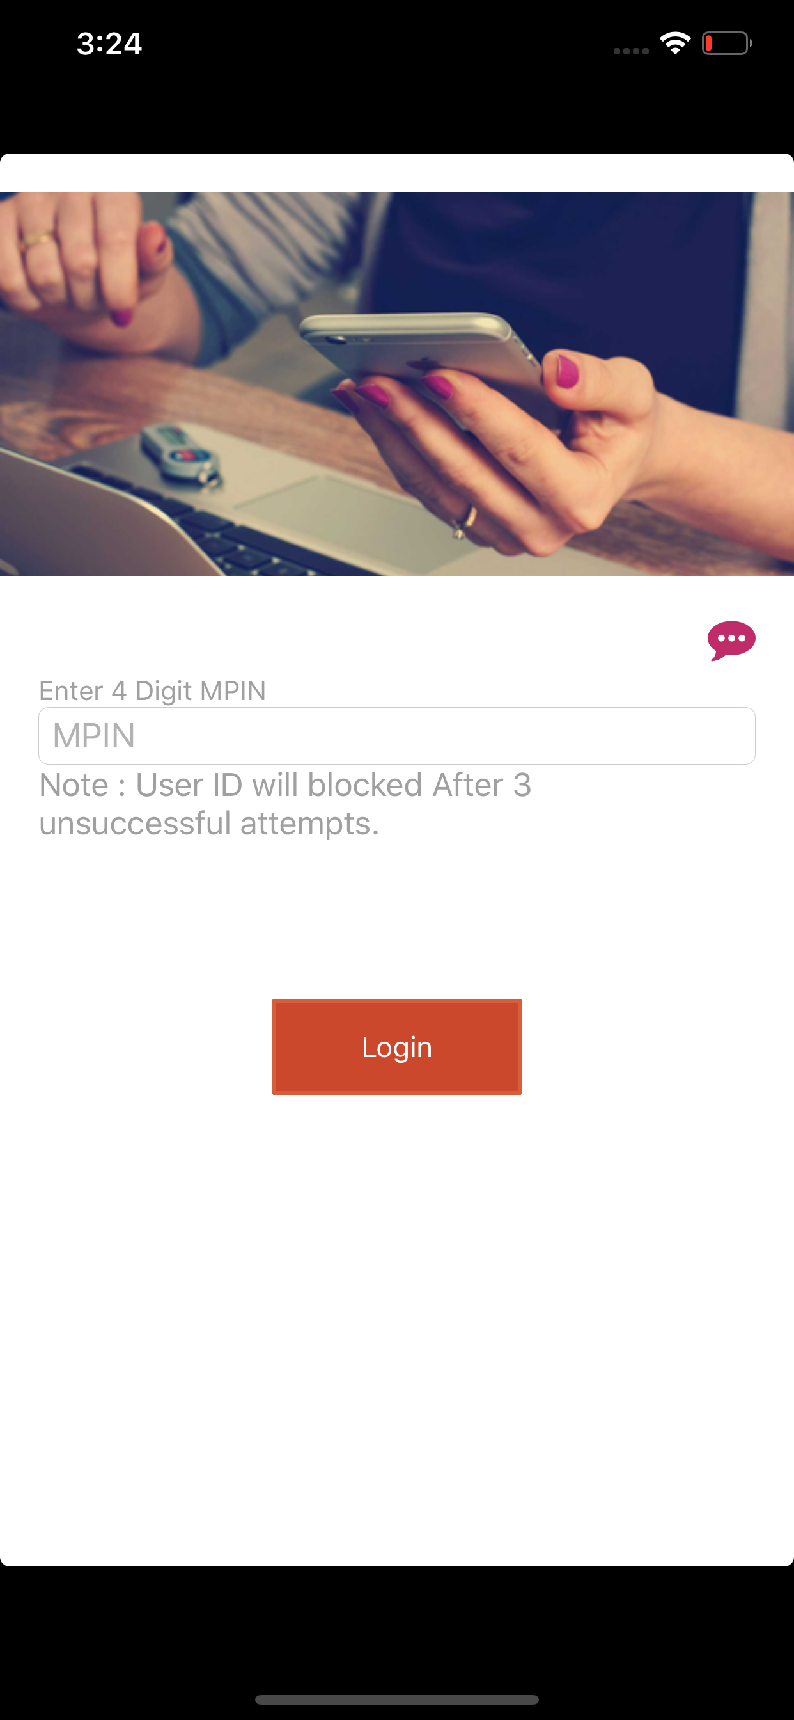Tap the home indicator bar
Viewport: 794px width, 1720px height.
click(397, 1700)
